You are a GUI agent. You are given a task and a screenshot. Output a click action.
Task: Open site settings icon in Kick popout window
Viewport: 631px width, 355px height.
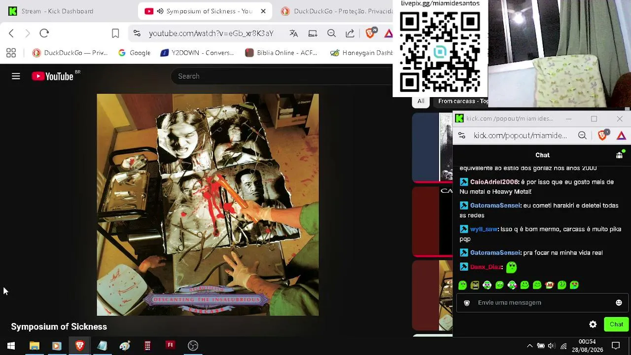pyautogui.click(x=461, y=136)
